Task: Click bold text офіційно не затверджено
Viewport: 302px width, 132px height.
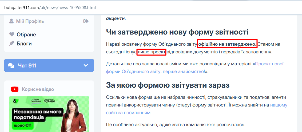Action: [x=227, y=45]
